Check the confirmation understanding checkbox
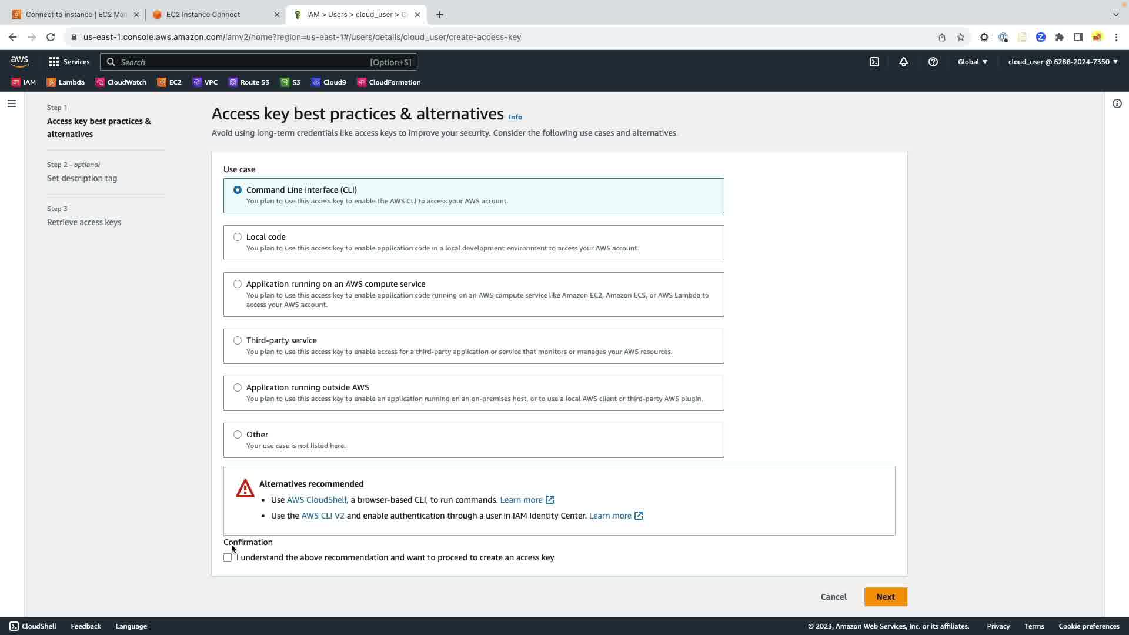 pos(228,557)
